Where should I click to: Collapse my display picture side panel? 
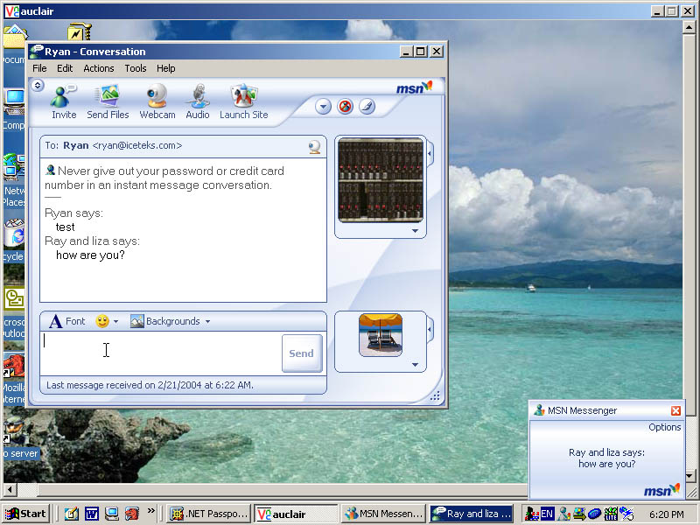pos(430,330)
